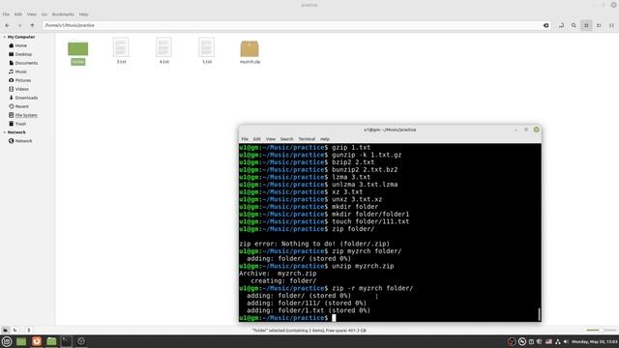Show tree view sidebar button
The width and height of the screenshot is (619, 348).
click(15, 330)
